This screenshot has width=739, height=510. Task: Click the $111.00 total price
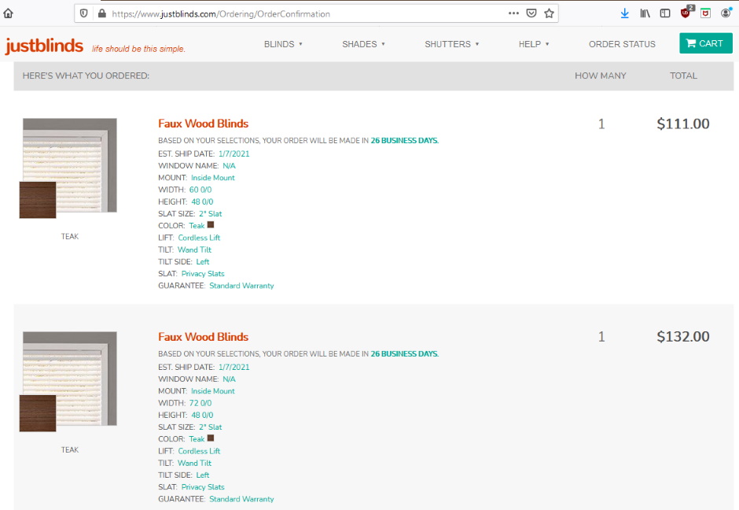coord(683,124)
